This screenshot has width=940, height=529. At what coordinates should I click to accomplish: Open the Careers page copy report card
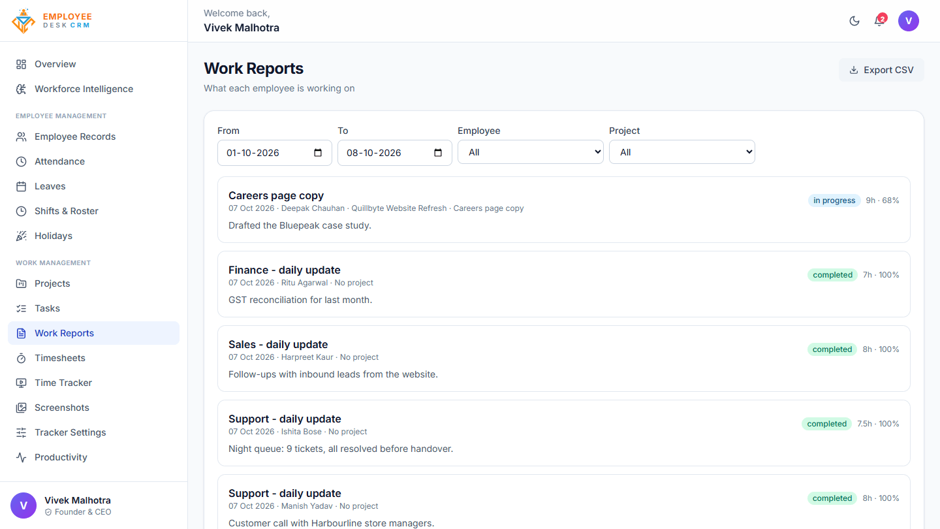tap(564, 210)
